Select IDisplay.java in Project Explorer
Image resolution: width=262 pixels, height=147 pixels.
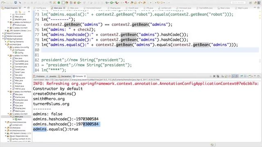(20, 108)
